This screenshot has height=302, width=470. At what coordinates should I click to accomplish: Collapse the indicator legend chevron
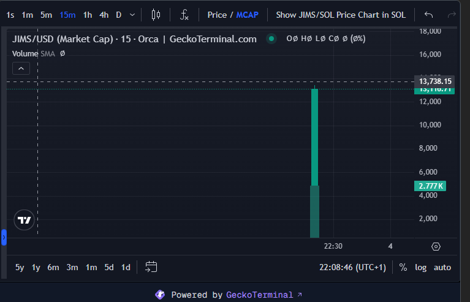(21, 69)
